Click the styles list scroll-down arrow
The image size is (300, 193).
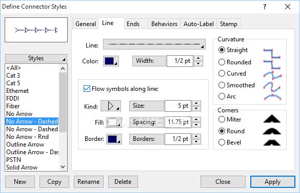click(x=63, y=167)
